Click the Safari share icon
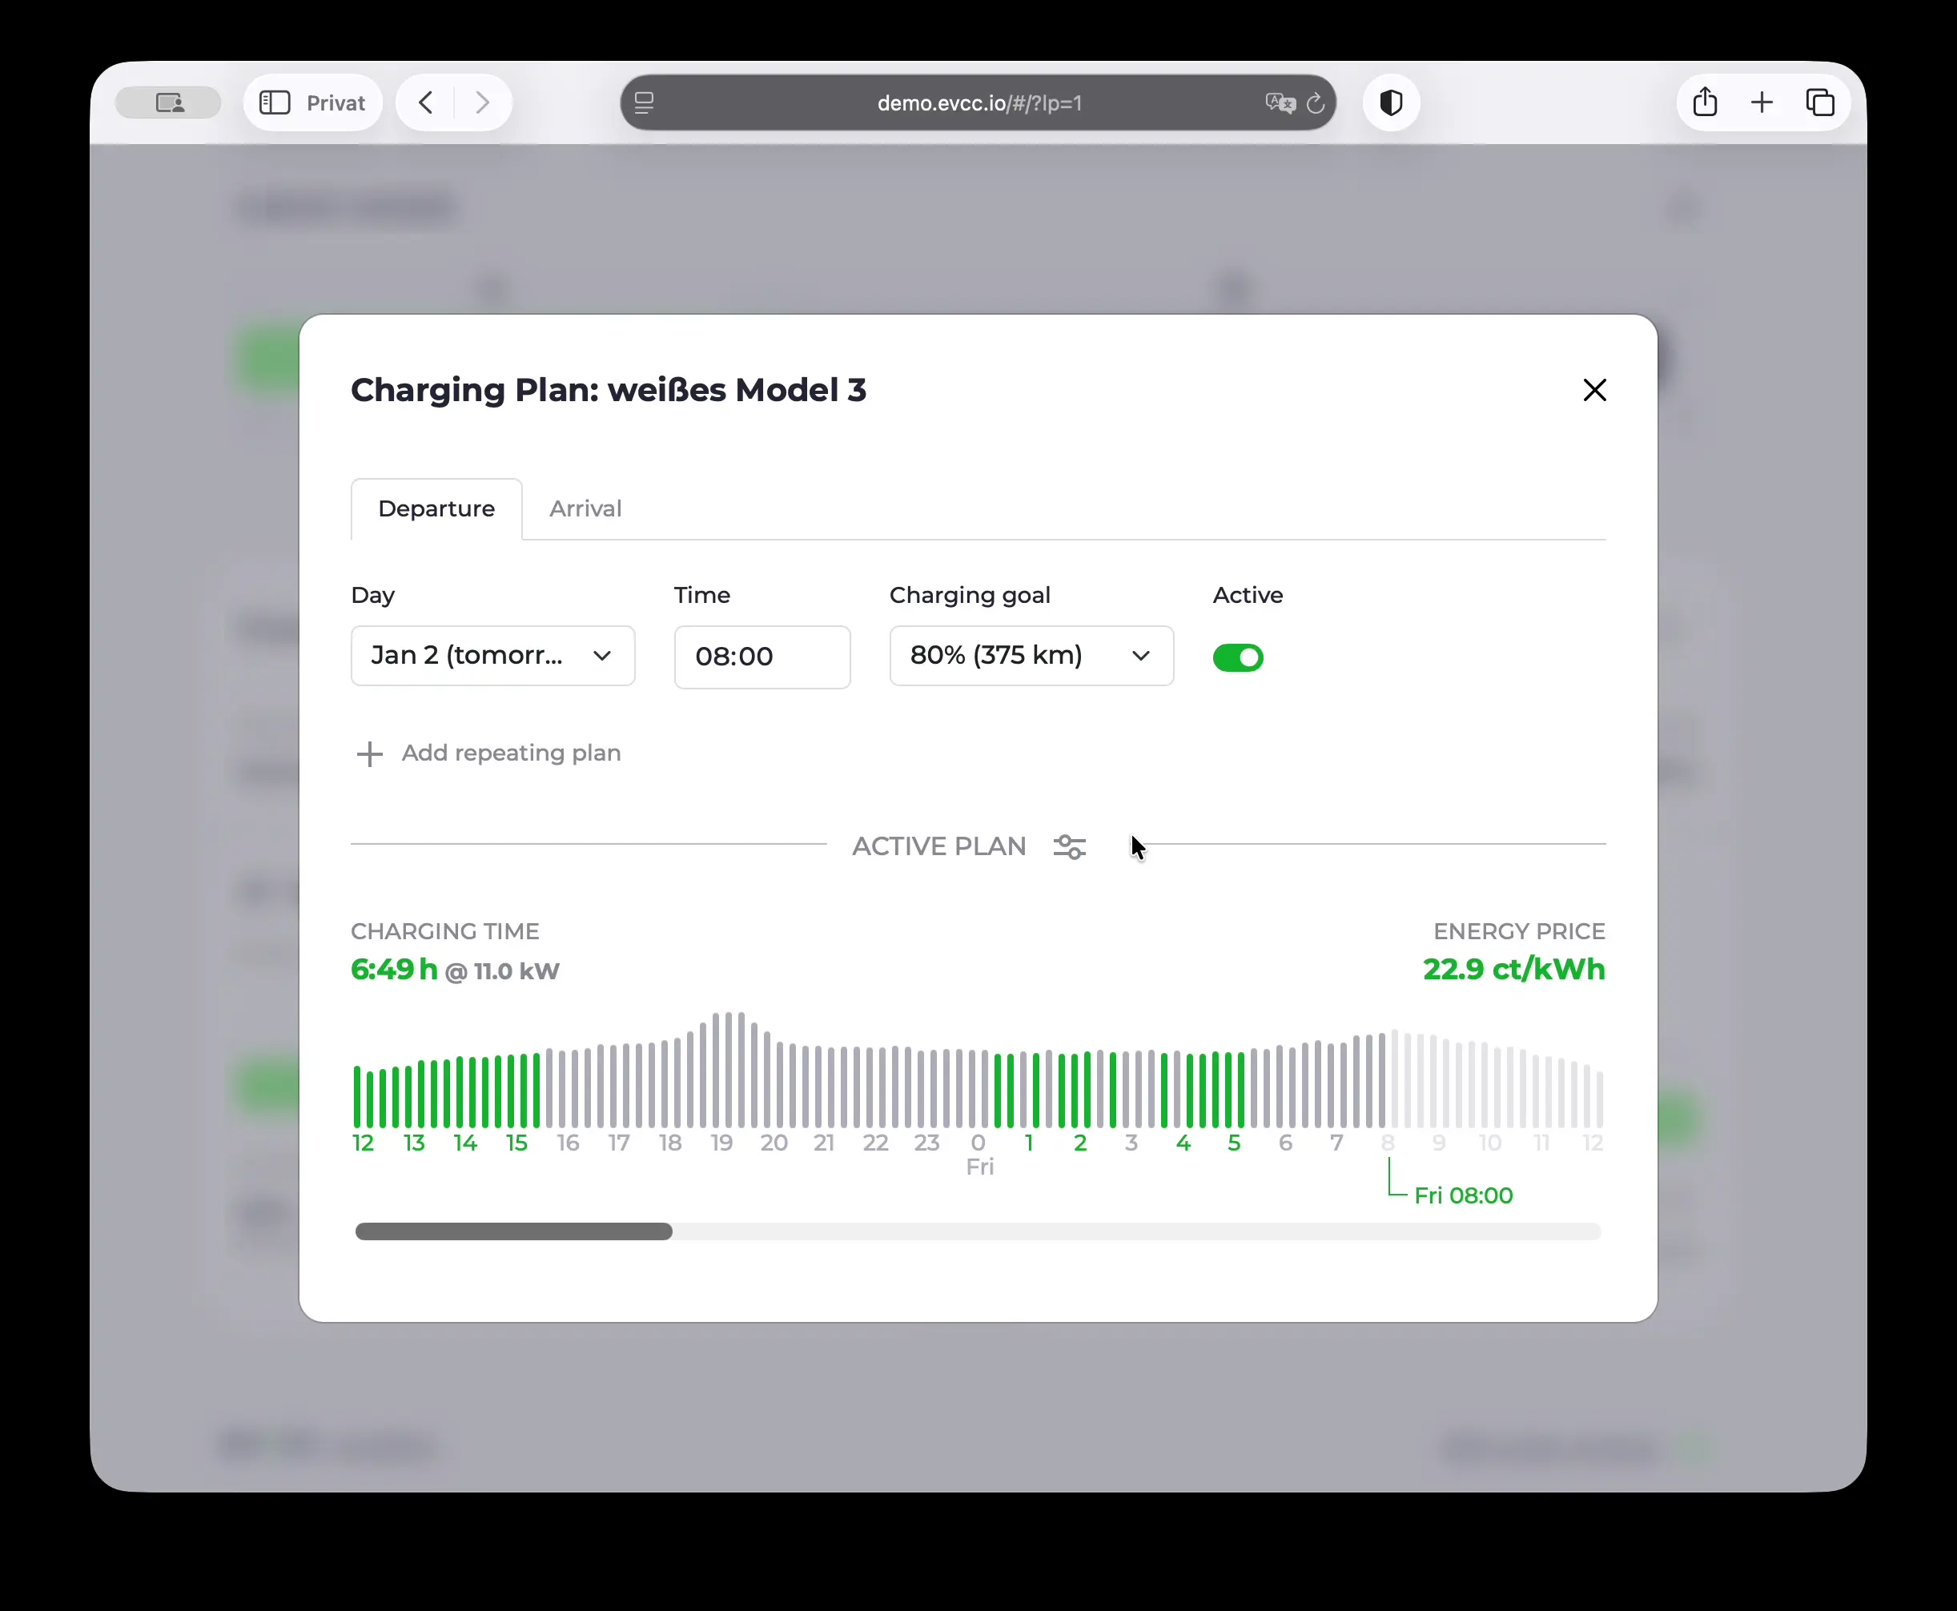 pyautogui.click(x=1705, y=102)
